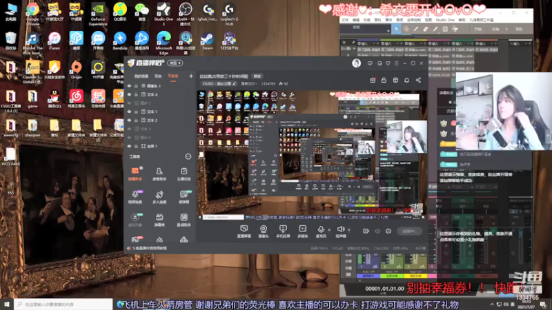Add 多媒体 media source
The image size is (552, 310).
[302, 231]
